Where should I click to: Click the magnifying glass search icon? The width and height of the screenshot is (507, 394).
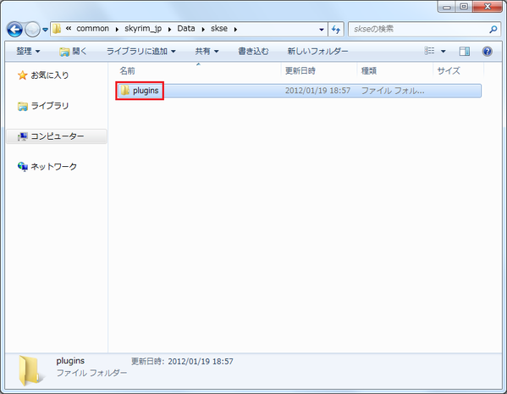493,30
